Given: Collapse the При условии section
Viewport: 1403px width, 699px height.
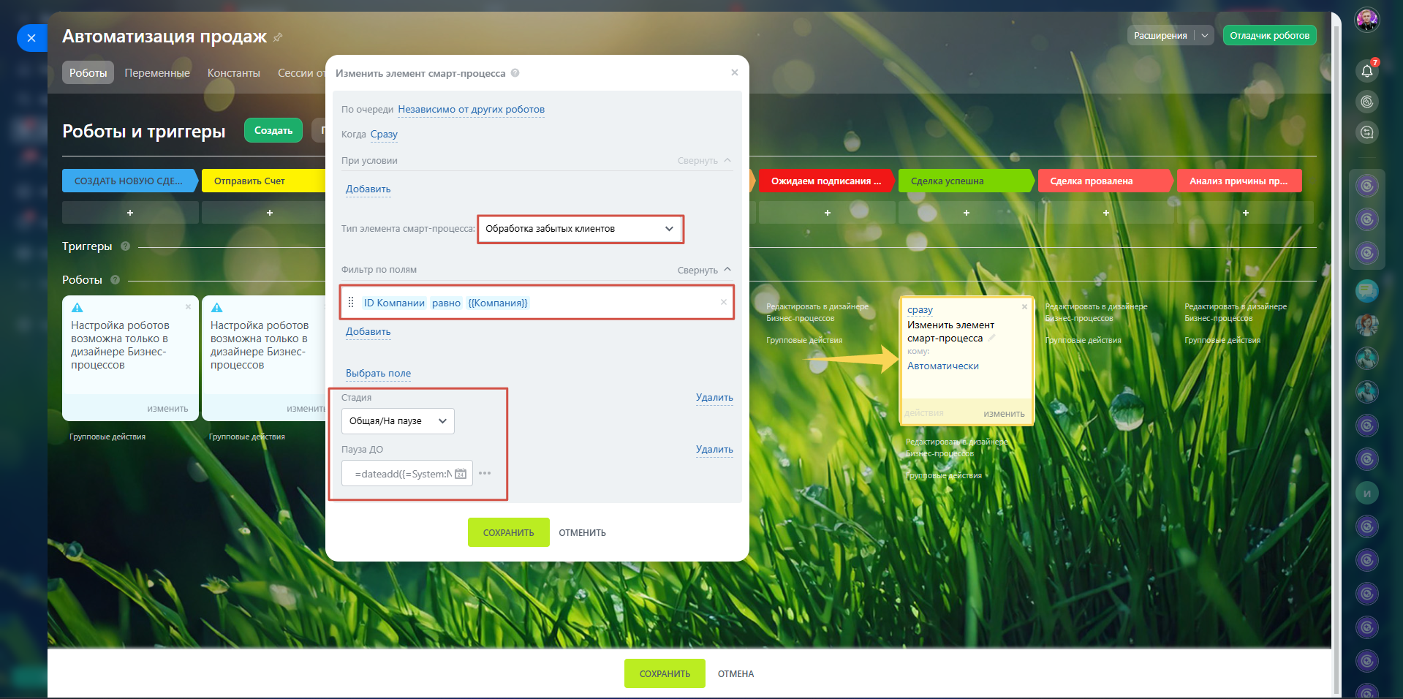Looking at the screenshot, I should [704, 161].
